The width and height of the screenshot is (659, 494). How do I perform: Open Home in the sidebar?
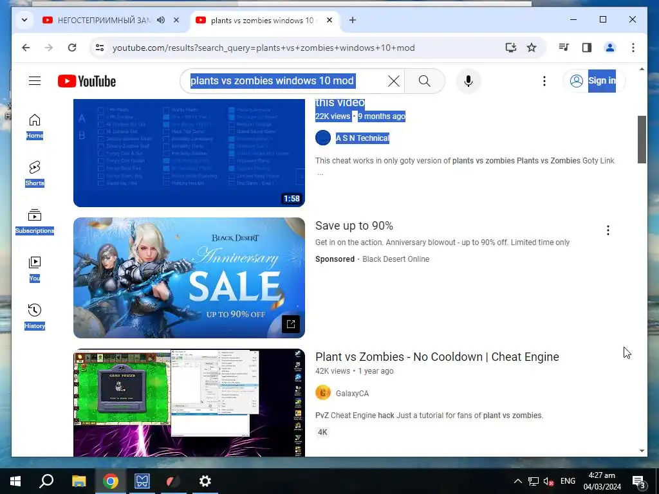pyautogui.click(x=35, y=126)
